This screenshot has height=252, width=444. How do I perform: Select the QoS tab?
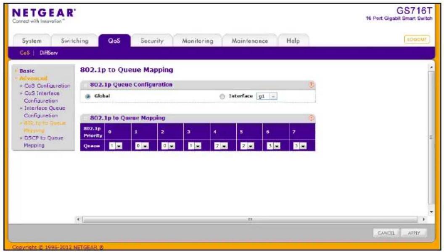[x=114, y=41]
